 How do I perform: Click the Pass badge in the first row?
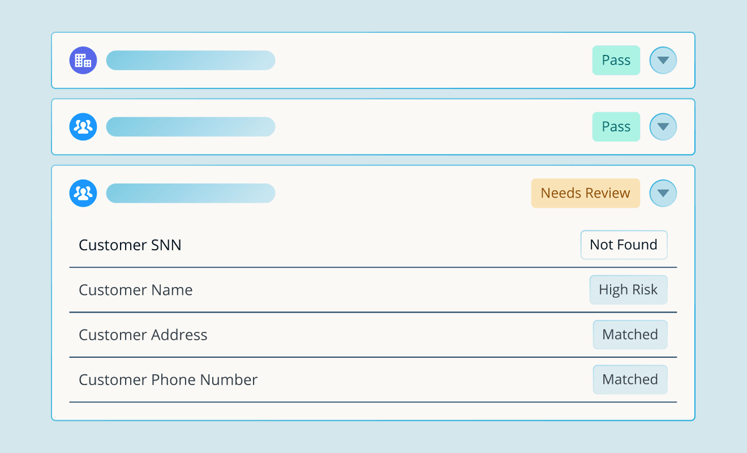coord(616,61)
